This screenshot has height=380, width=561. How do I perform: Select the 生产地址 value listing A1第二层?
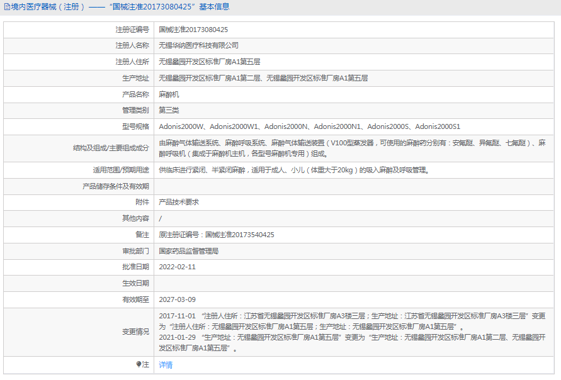coord(263,78)
